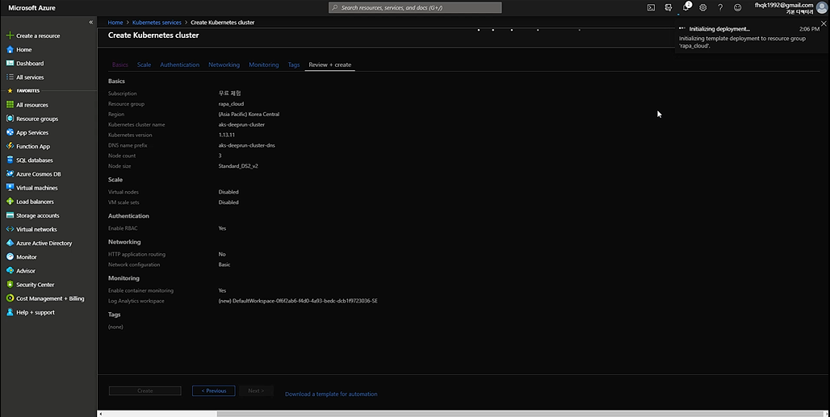Viewport: 830px width, 417px height.
Task: Switch to the Tags tab
Action: (294, 65)
